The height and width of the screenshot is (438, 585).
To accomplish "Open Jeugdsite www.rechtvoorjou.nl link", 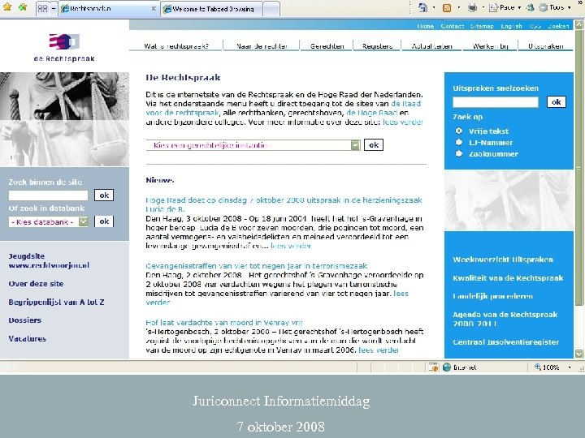I will click(x=49, y=260).
